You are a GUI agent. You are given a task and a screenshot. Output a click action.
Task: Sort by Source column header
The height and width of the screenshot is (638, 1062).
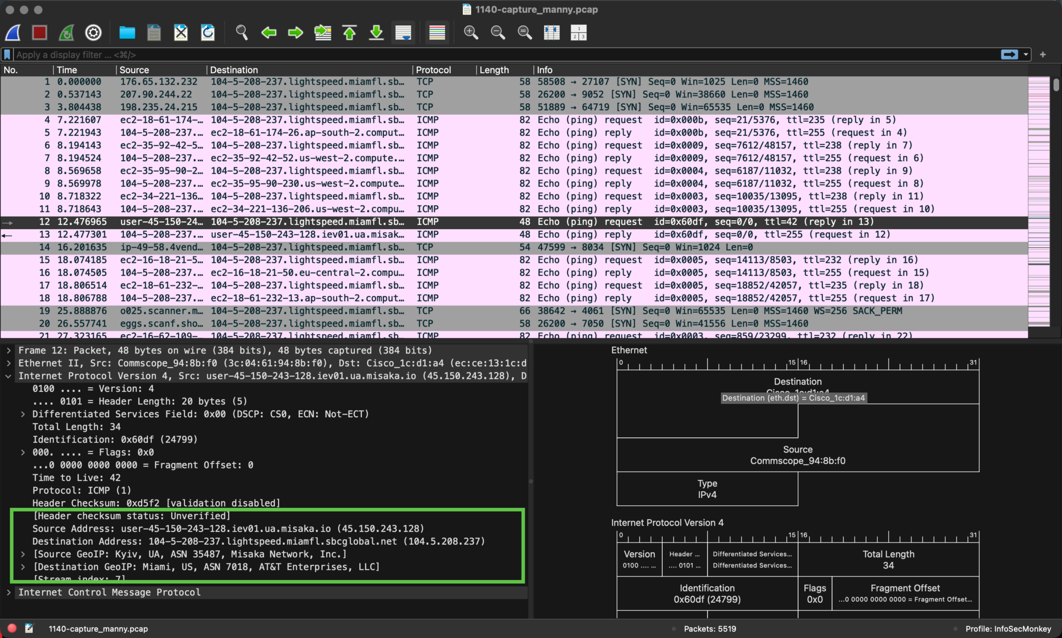[x=161, y=70]
